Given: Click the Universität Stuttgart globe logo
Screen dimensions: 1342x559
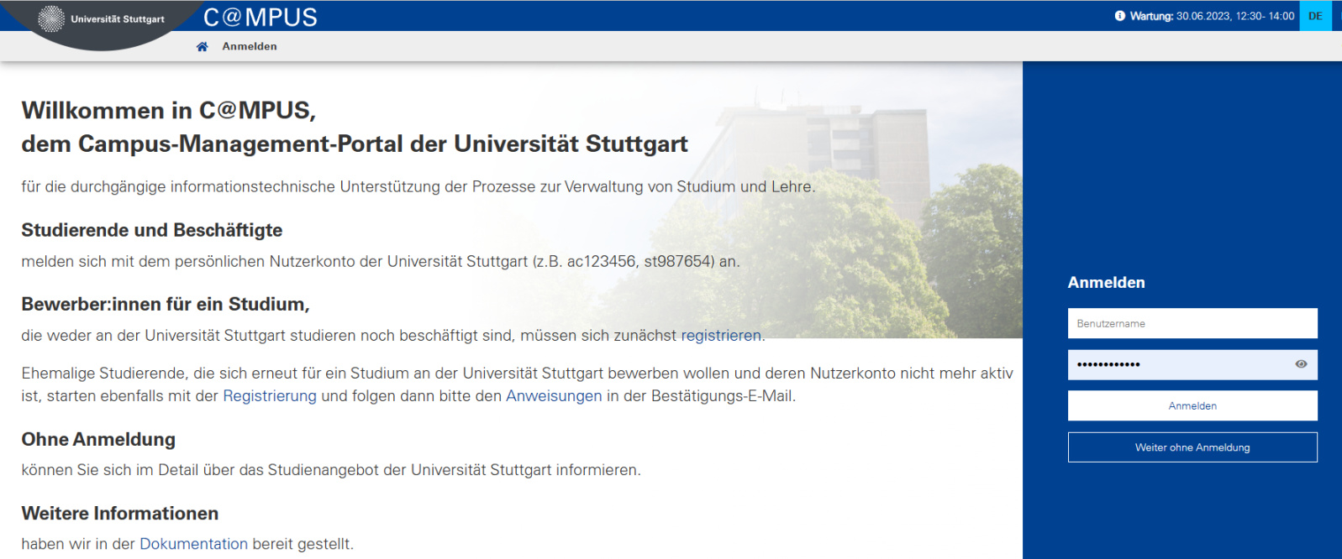Looking at the screenshot, I should (x=51, y=18).
